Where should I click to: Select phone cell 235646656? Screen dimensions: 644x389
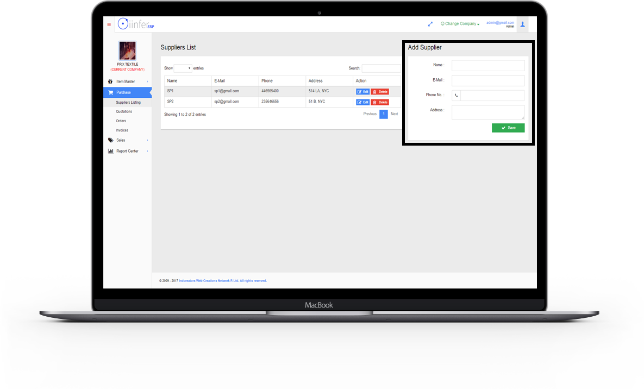(x=282, y=102)
